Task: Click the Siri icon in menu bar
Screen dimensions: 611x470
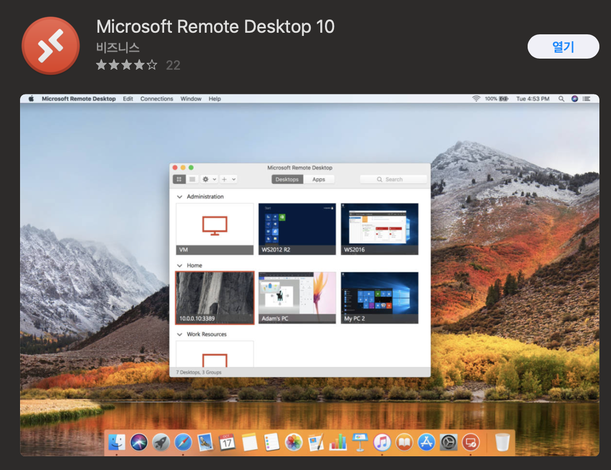Action: point(575,99)
